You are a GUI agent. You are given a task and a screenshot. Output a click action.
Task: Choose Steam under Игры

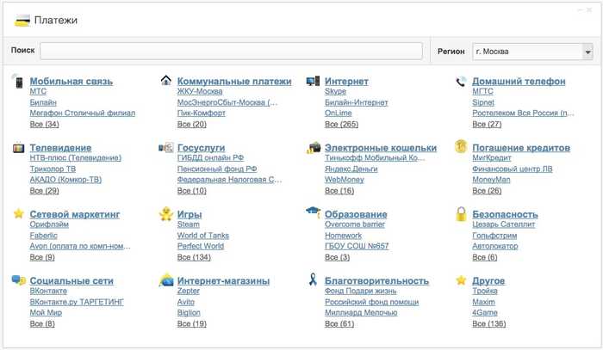click(188, 224)
